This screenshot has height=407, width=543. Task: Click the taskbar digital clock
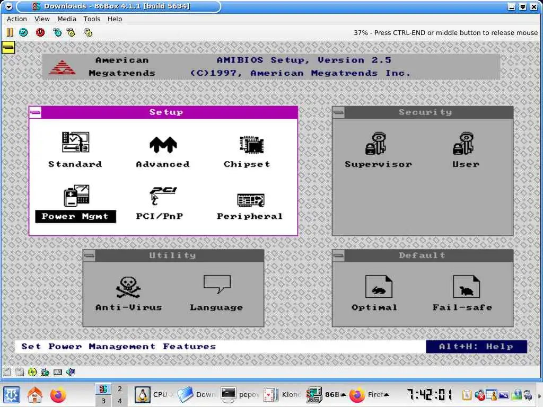pos(430,394)
